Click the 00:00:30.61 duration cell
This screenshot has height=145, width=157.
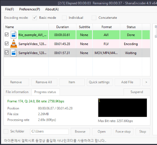(x=62, y=35)
